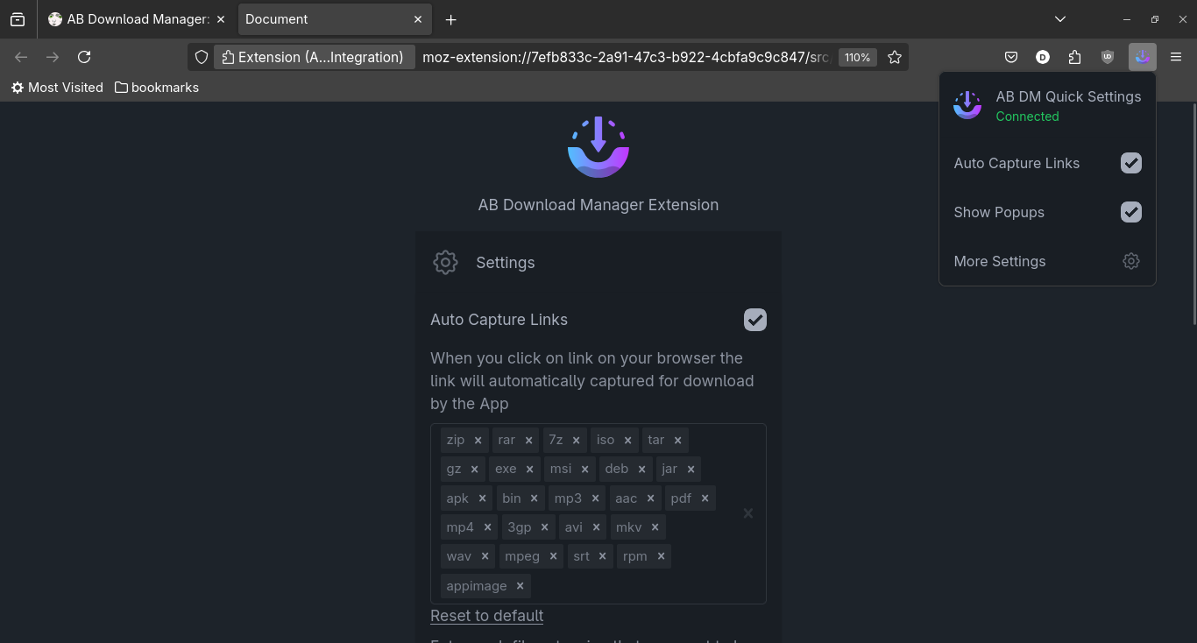Open More Settings gear icon
1197x643 pixels.
click(1131, 261)
